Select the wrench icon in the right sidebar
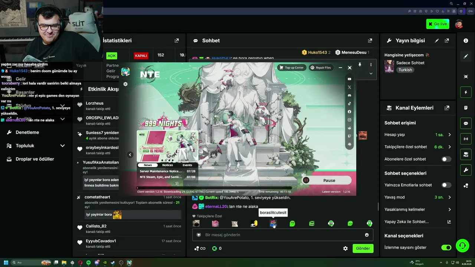The width and height of the screenshot is (475, 267). [466, 170]
